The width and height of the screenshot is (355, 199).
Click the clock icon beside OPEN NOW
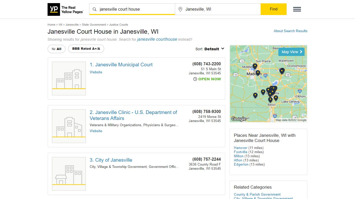click(195, 79)
